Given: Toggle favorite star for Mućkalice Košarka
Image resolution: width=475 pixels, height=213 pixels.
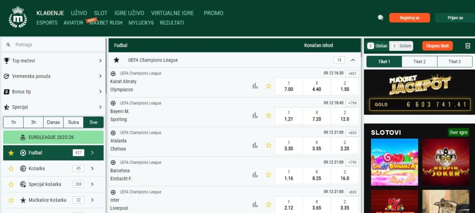Looking at the screenshot, I should tap(11, 200).
